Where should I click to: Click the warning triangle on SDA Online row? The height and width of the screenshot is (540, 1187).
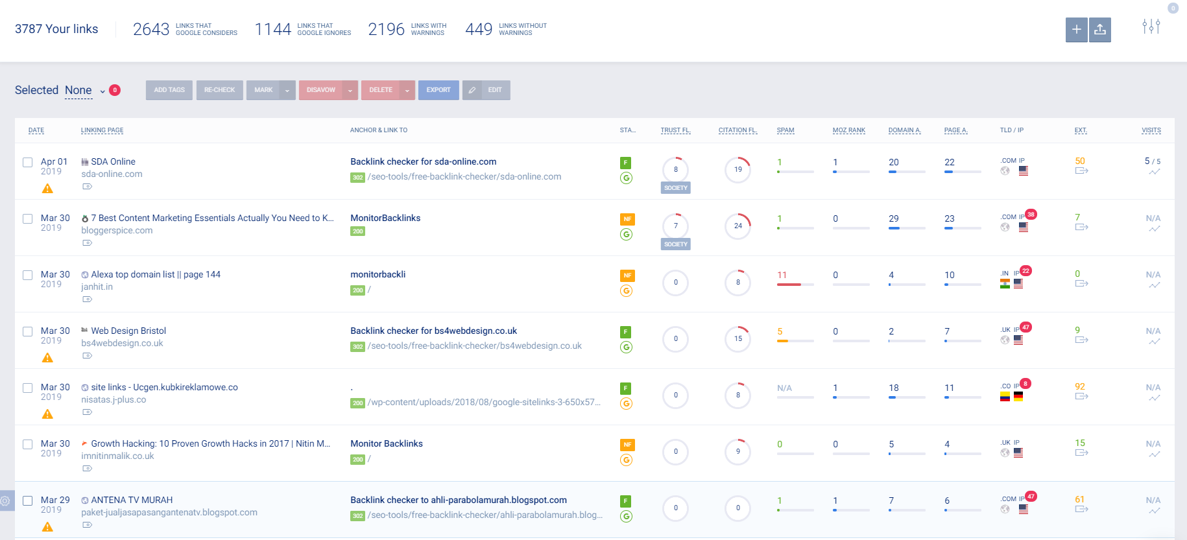[x=47, y=189]
